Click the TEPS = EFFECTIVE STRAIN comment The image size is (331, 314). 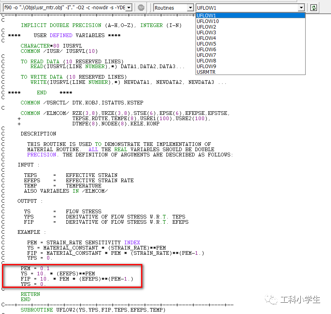[x=71, y=175]
